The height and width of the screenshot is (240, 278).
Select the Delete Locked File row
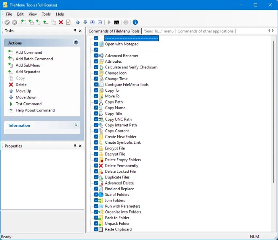pyautogui.click(x=120, y=172)
